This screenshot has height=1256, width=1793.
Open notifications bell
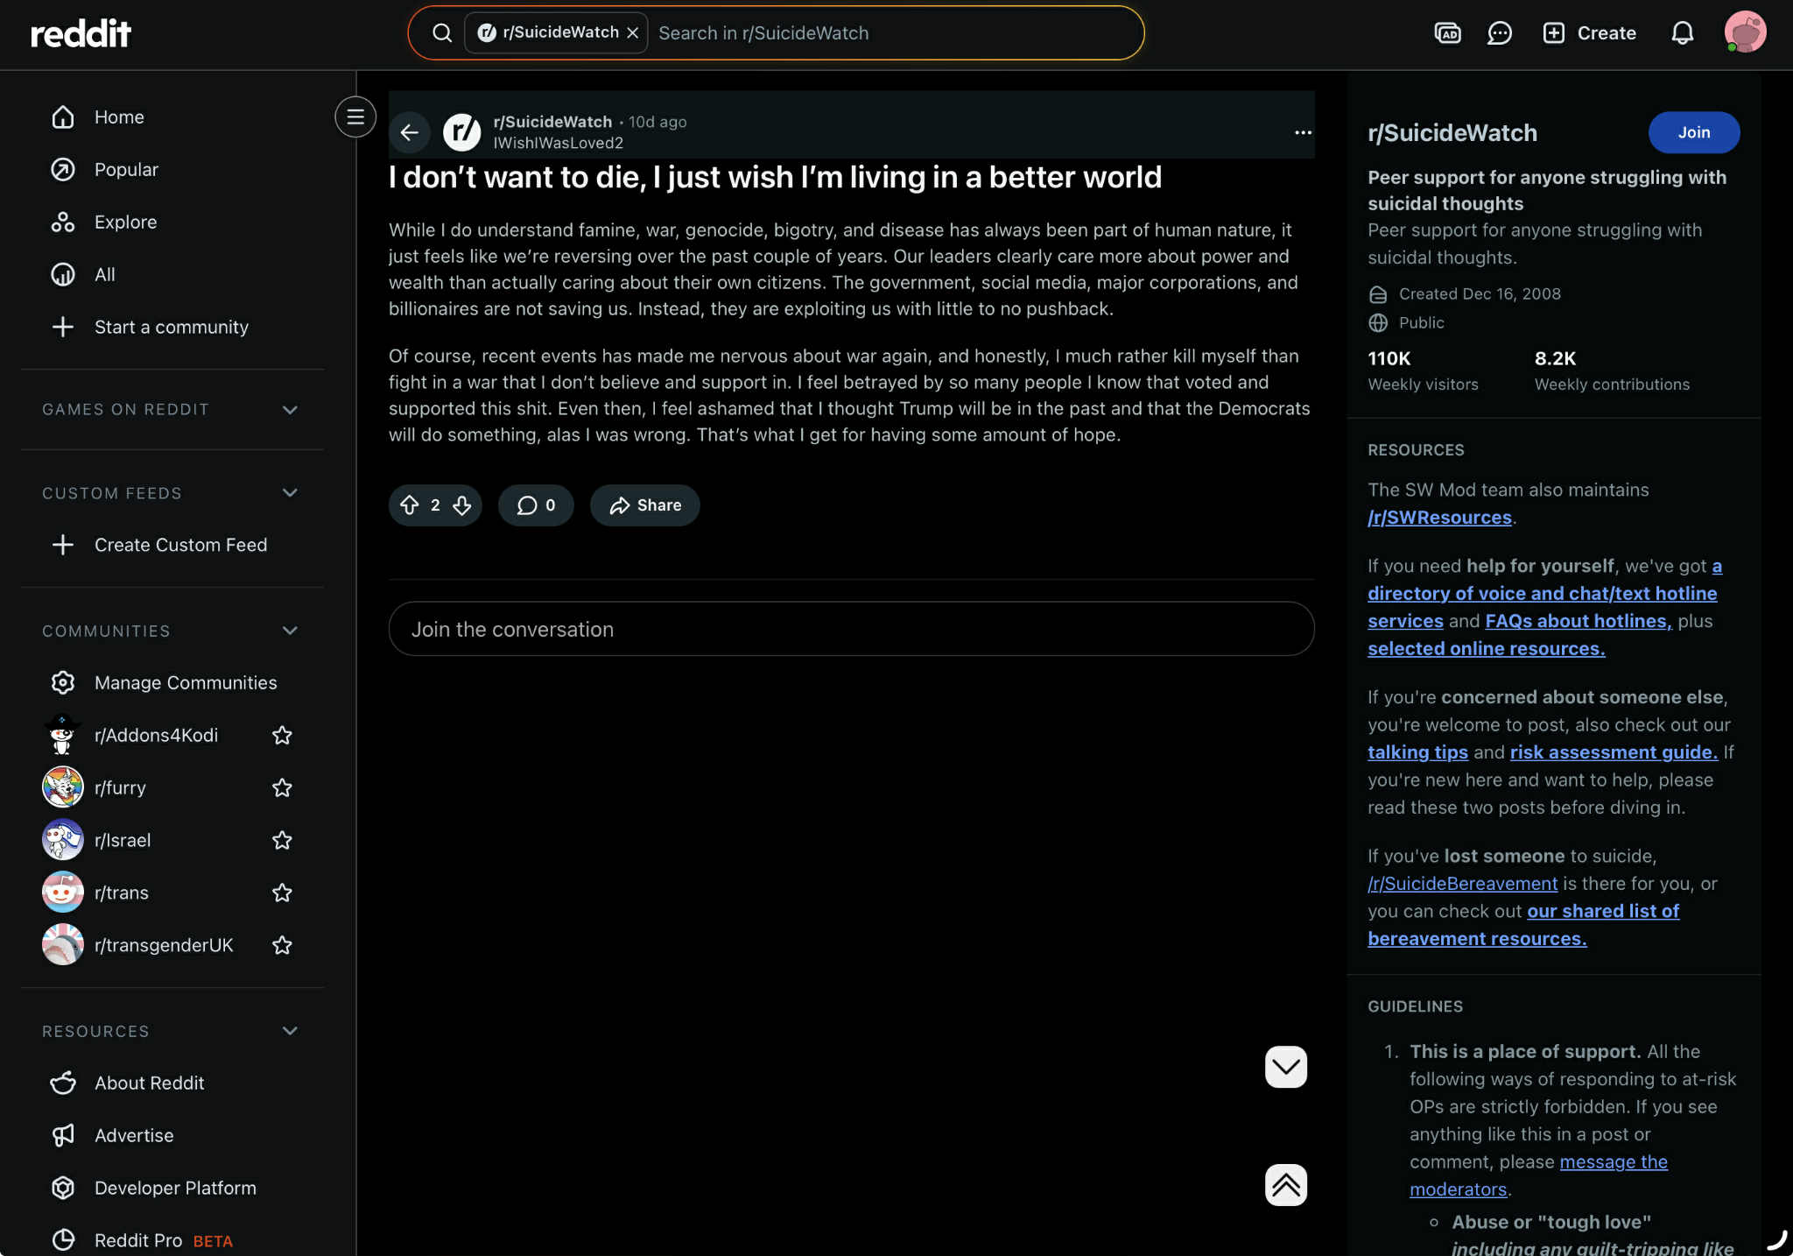(1682, 33)
